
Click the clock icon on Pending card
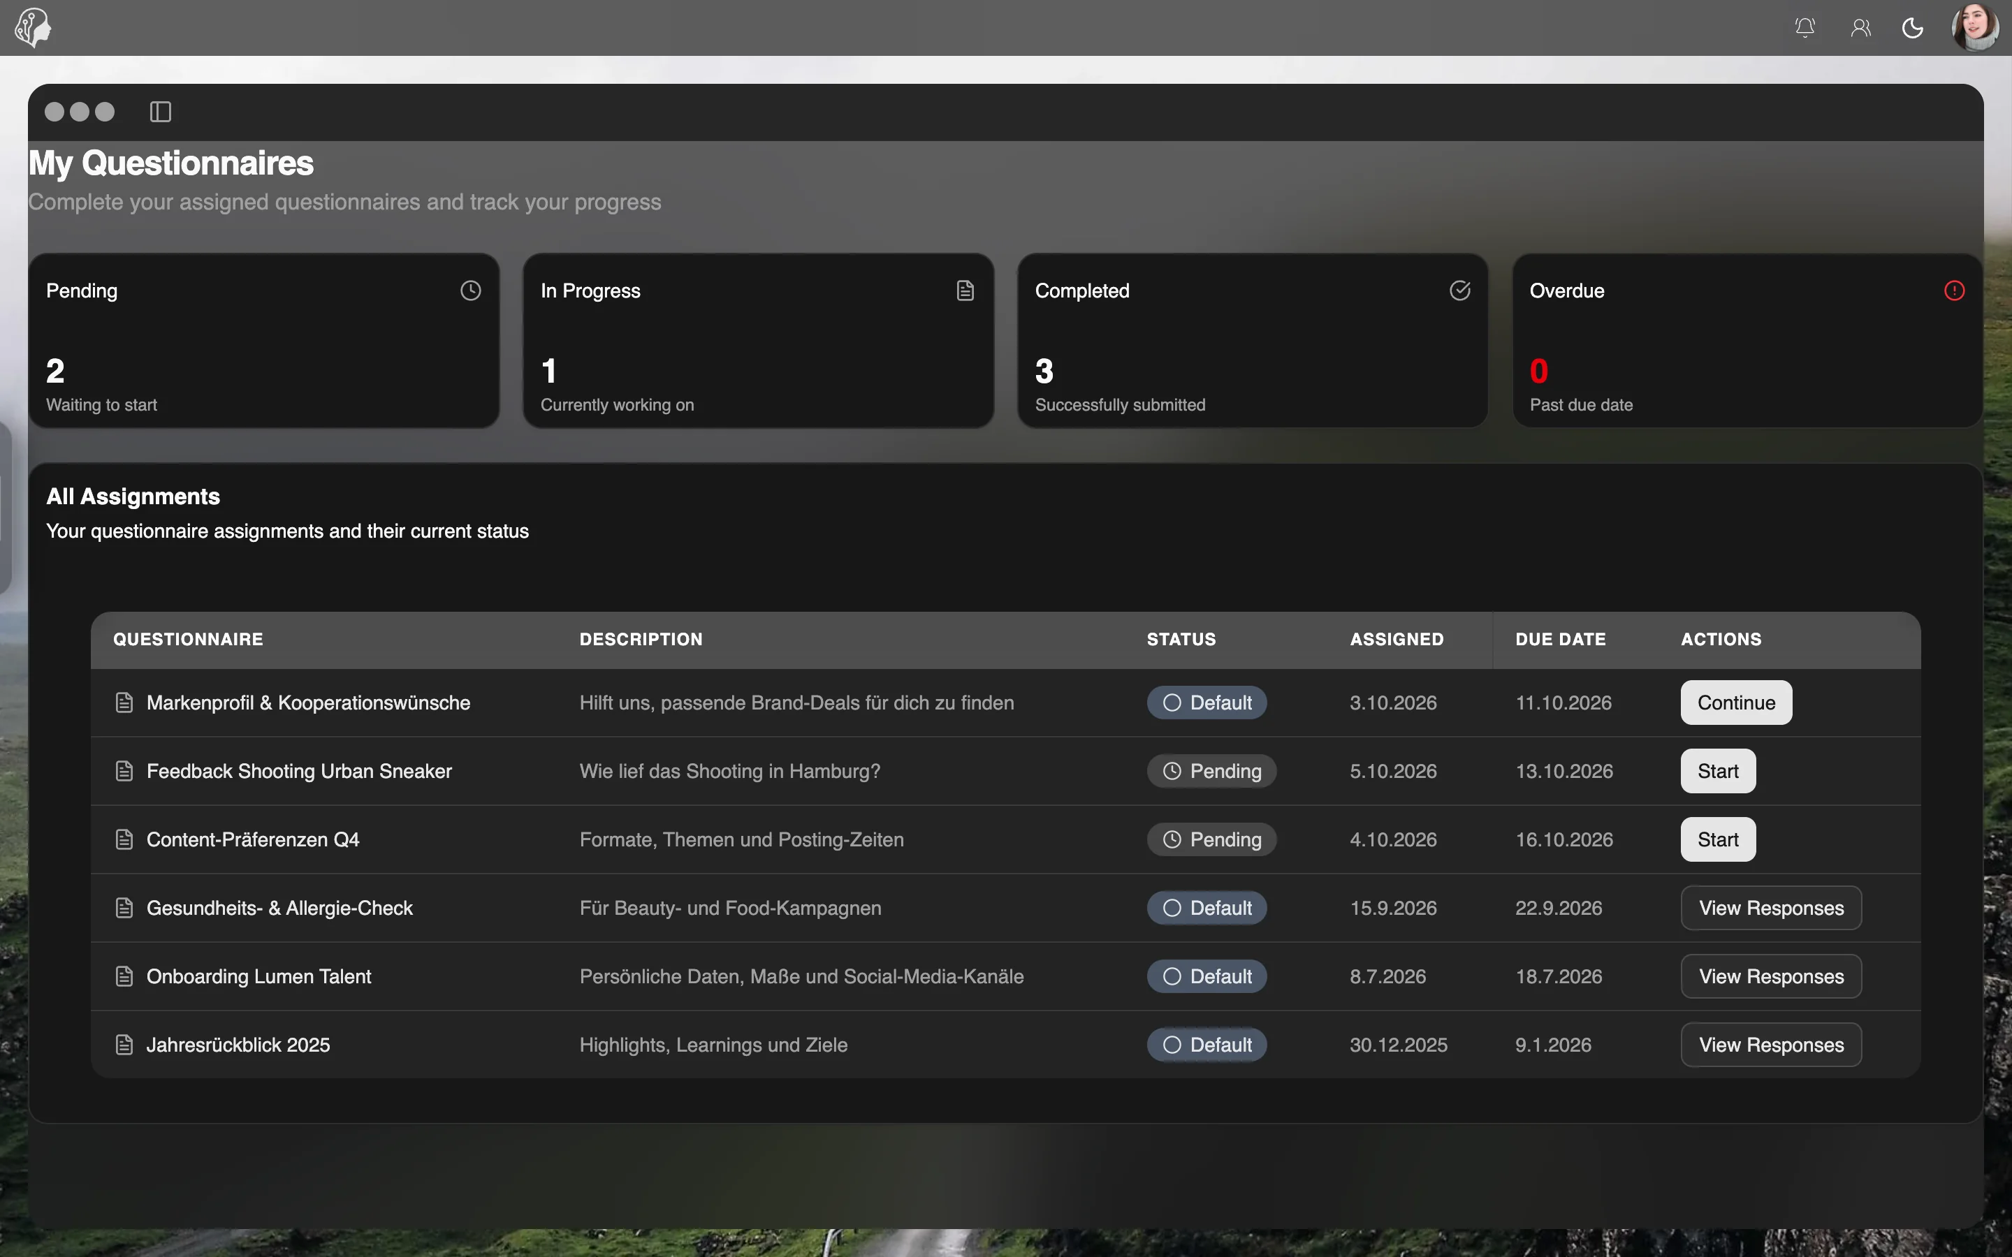471,290
